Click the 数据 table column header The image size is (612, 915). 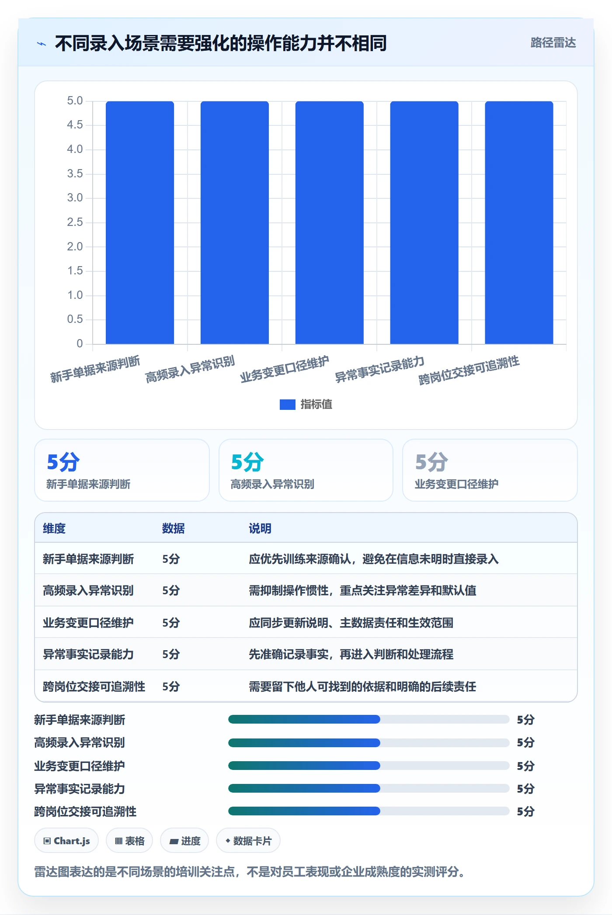tap(174, 528)
